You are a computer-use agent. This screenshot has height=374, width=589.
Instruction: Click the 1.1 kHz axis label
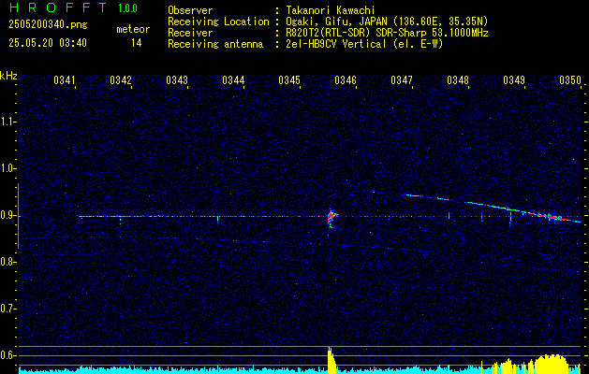[7, 122]
